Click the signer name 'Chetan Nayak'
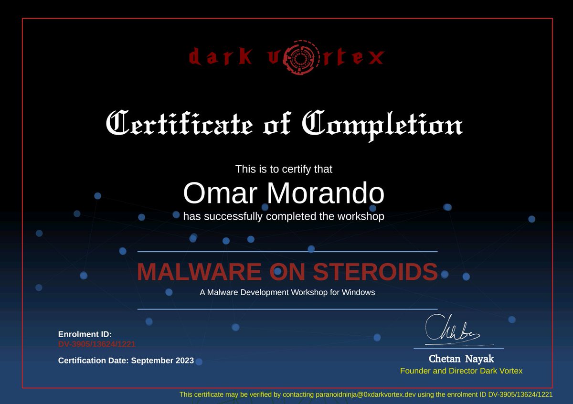Image resolution: width=573 pixels, height=404 pixels. pos(461,359)
